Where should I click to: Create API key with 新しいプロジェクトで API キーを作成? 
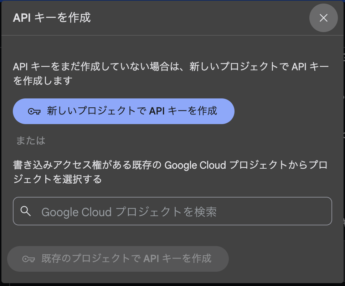pyautogui.click(x=124, y=111)
